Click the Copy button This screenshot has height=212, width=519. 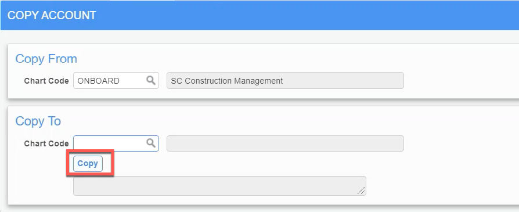[88, 164]
